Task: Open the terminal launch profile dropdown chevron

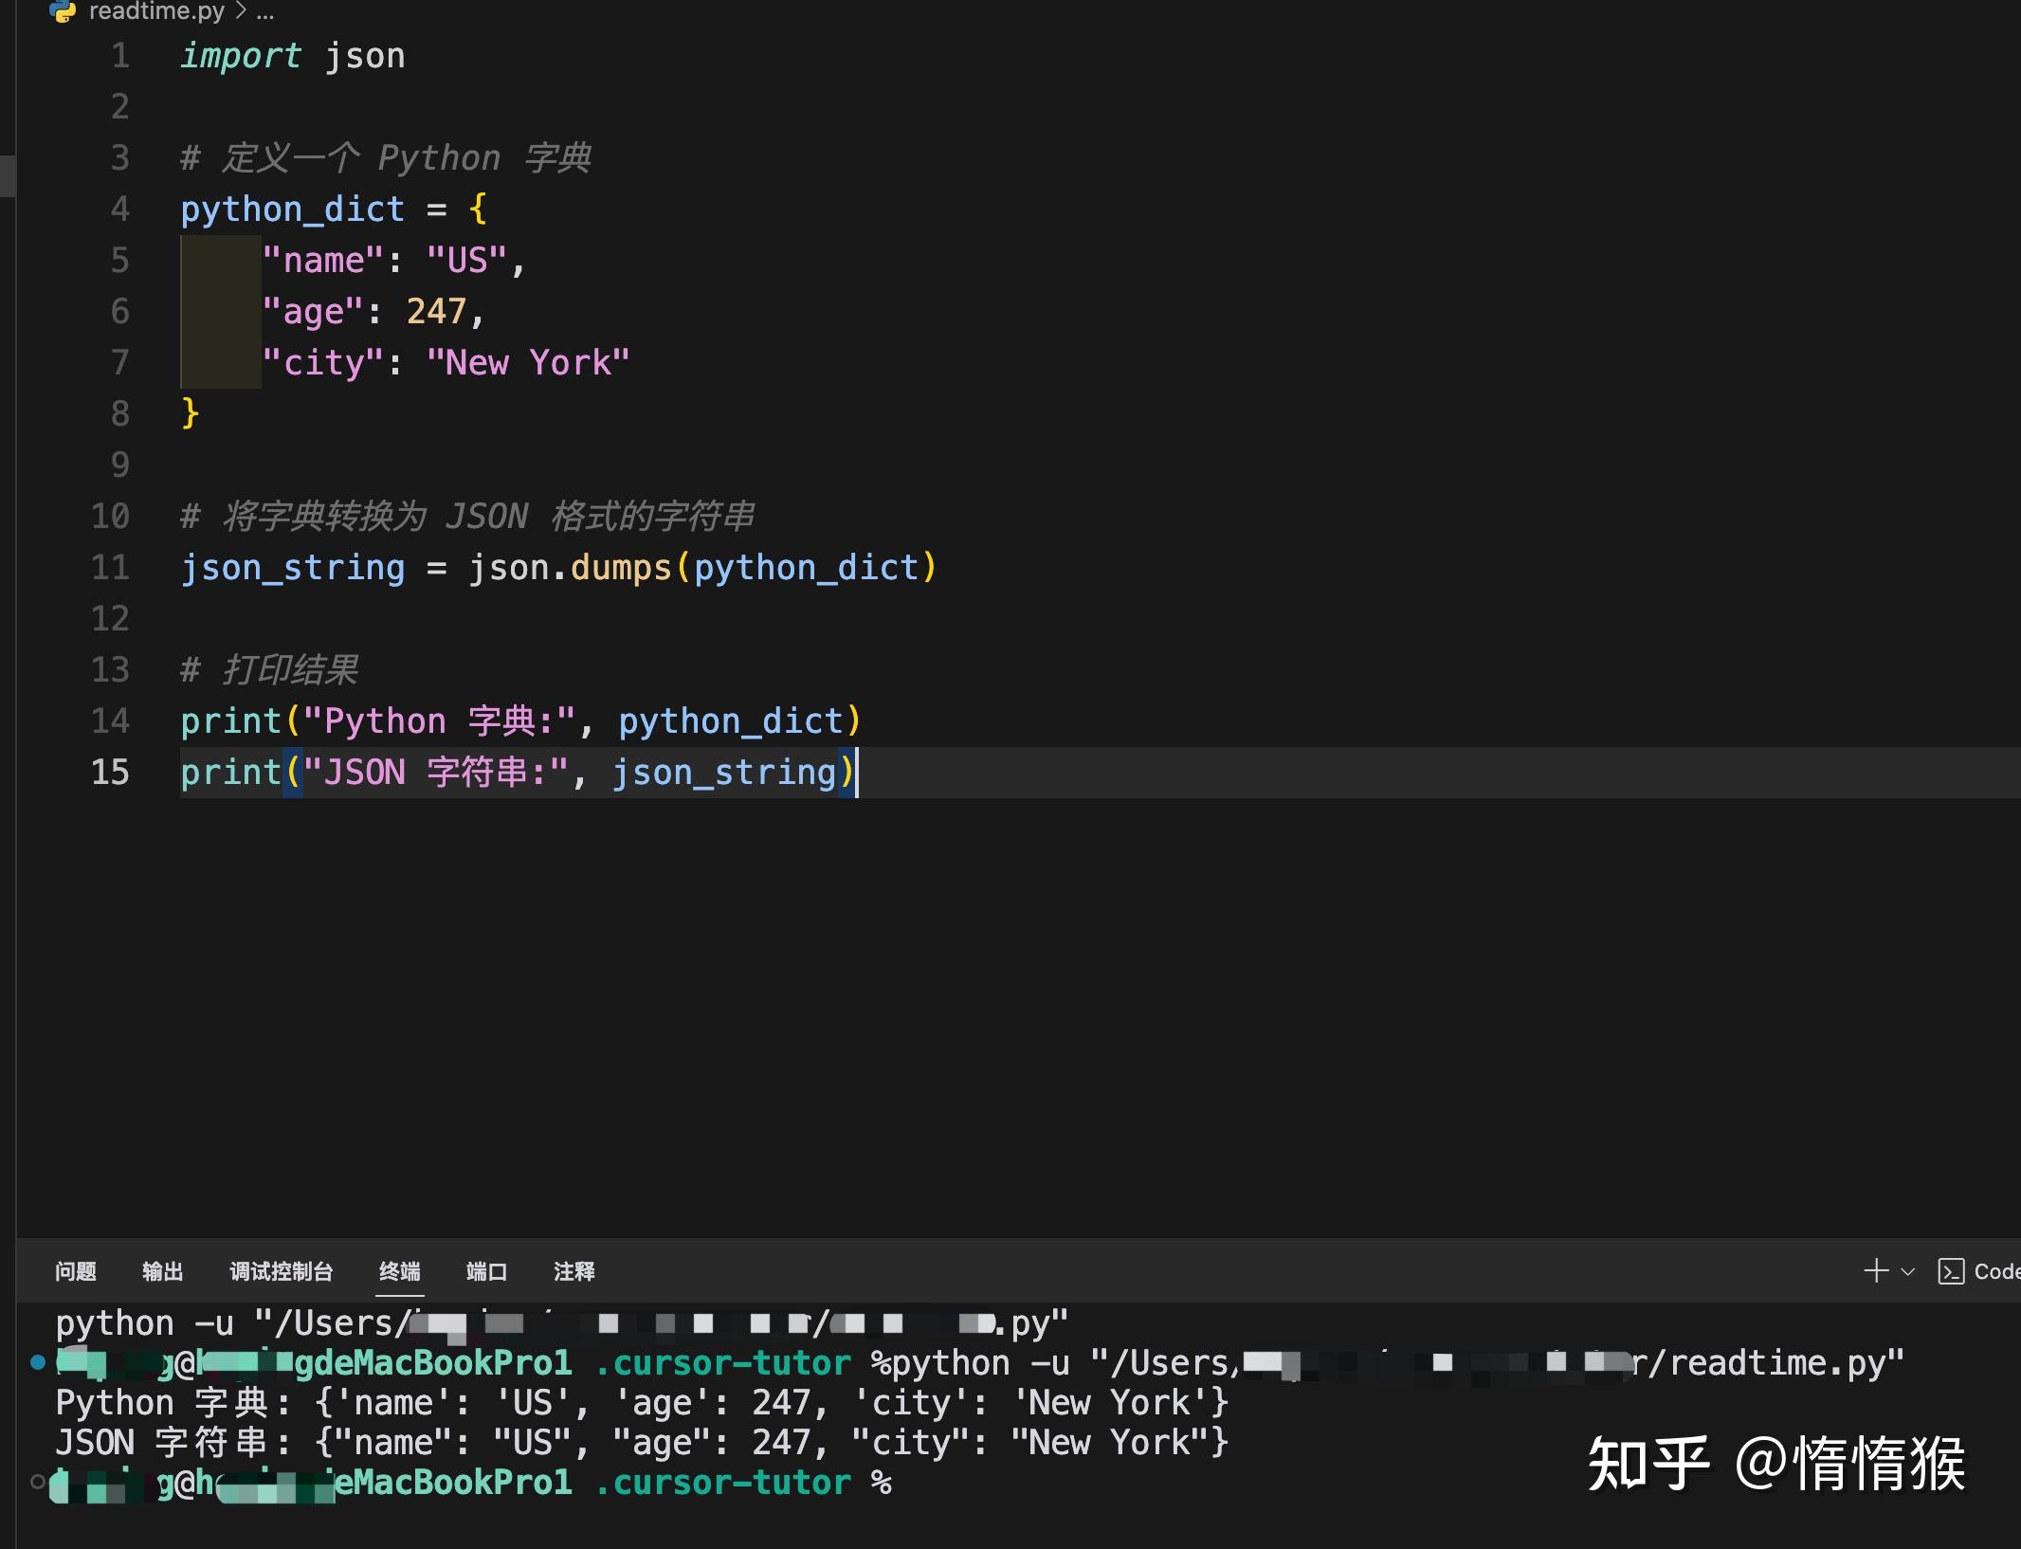Action: (x=1908, y=1271)
